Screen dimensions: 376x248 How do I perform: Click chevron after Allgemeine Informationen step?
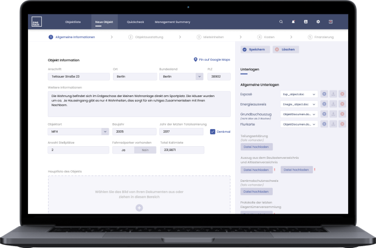coord(112,37)
